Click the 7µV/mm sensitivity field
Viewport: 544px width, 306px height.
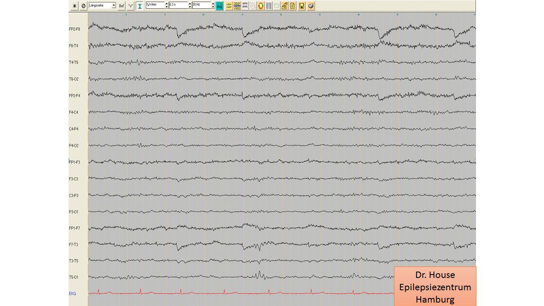click(154, 6)
